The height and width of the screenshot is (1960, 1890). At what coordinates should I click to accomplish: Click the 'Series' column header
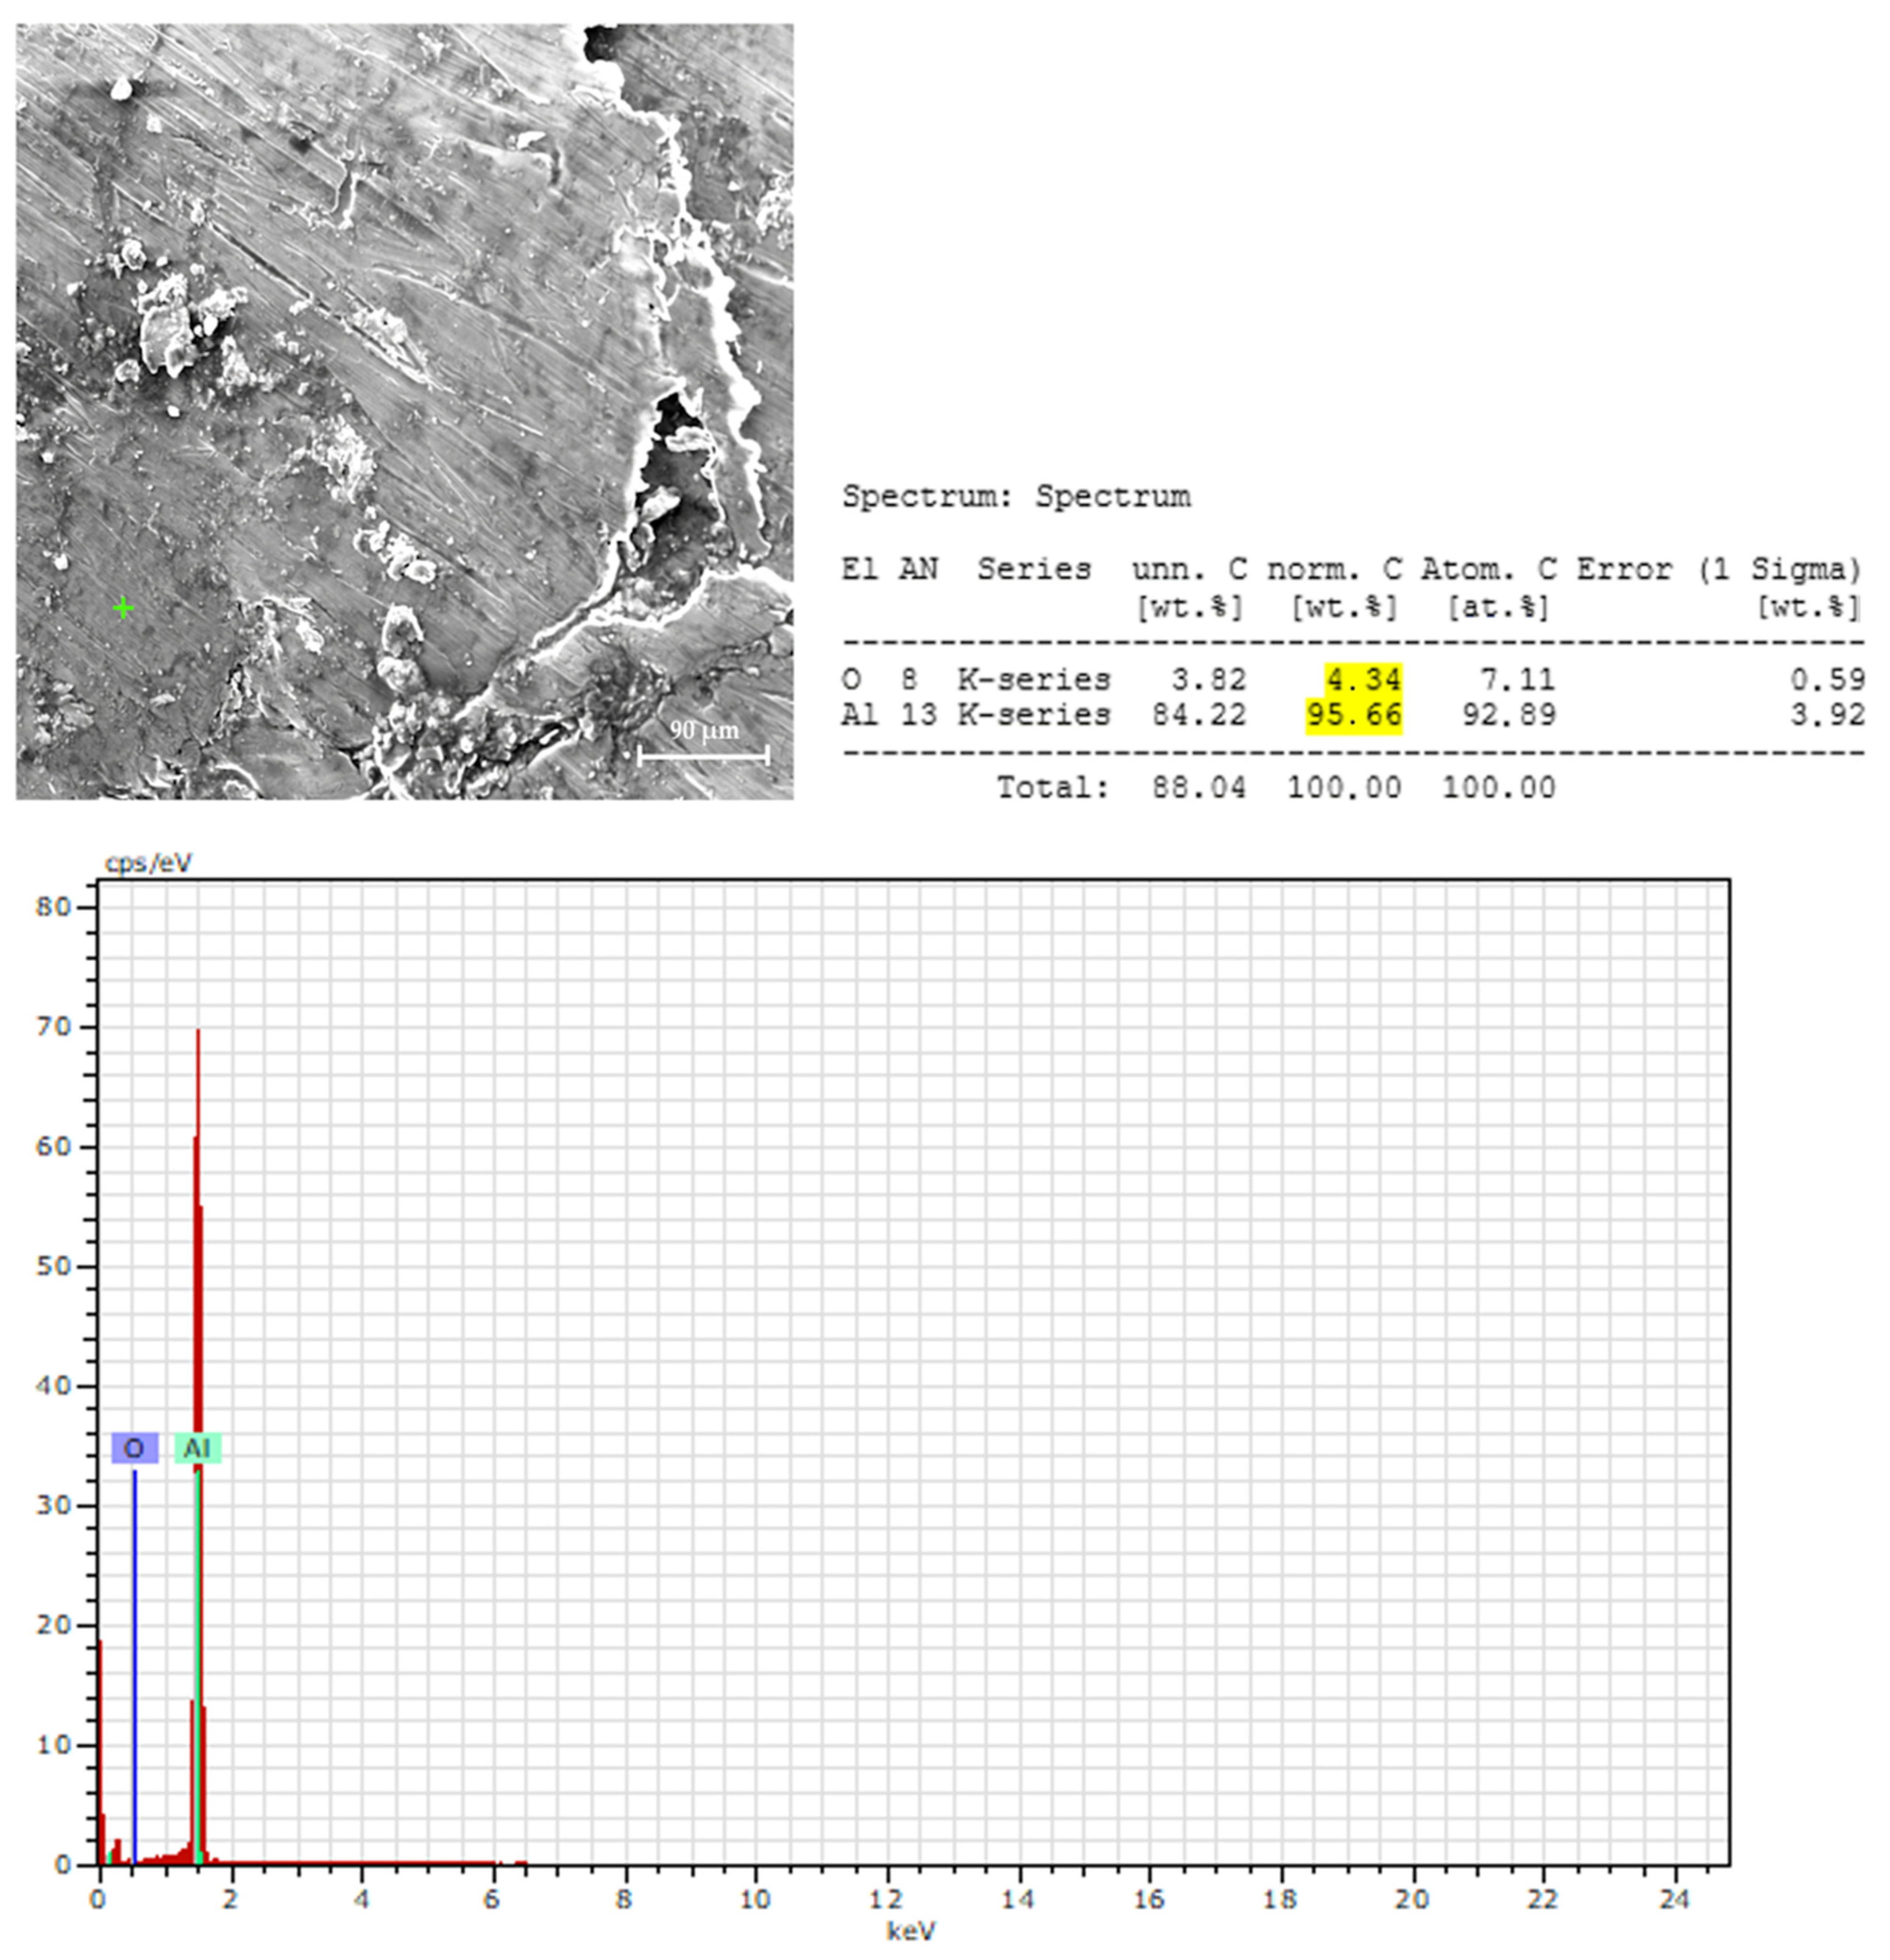click(x=1034, y=569)
